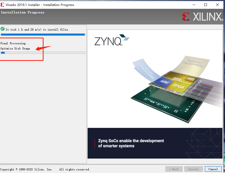Click the ZYNQ logo in banner
This screenshot has width=225, height=173.
[112, 40]
